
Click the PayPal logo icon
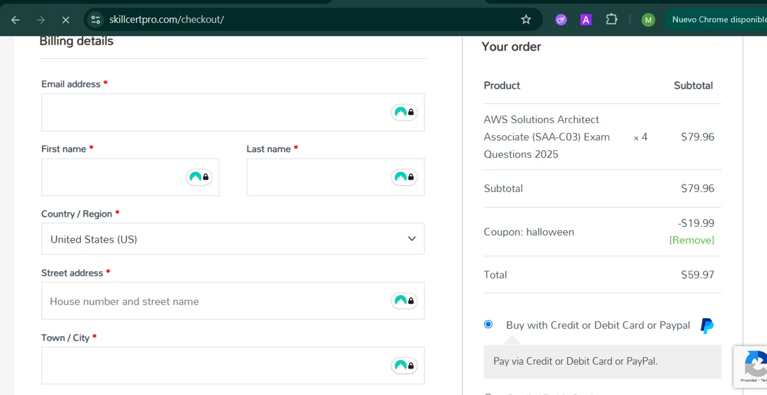point(707,326)
